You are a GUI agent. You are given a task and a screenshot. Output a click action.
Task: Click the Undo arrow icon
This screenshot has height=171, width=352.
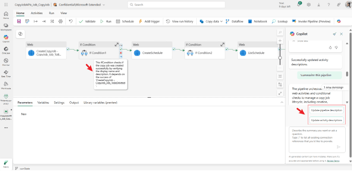(x=71, y=21)
